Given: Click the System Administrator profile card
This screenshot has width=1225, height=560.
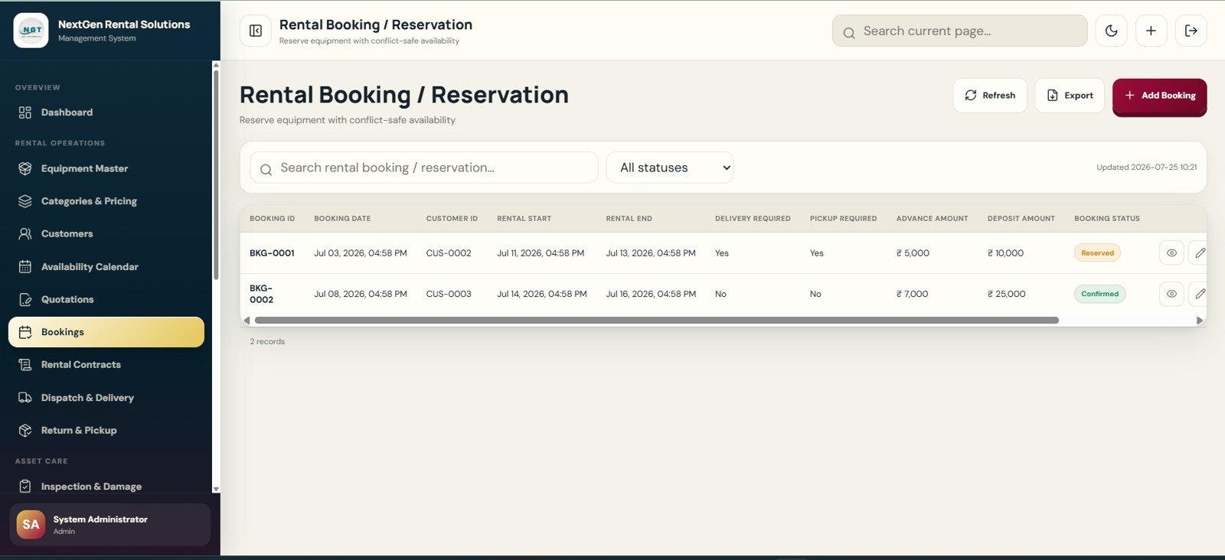Looking at the screenshot, I should coord(110,525).
